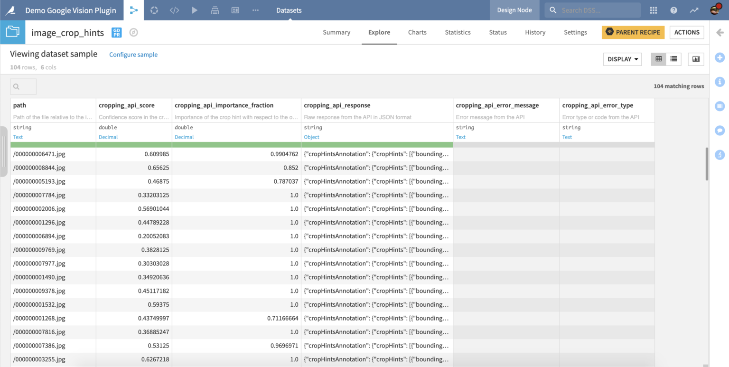Click the PARENT RECIPE button

click(x=633, y=32)
